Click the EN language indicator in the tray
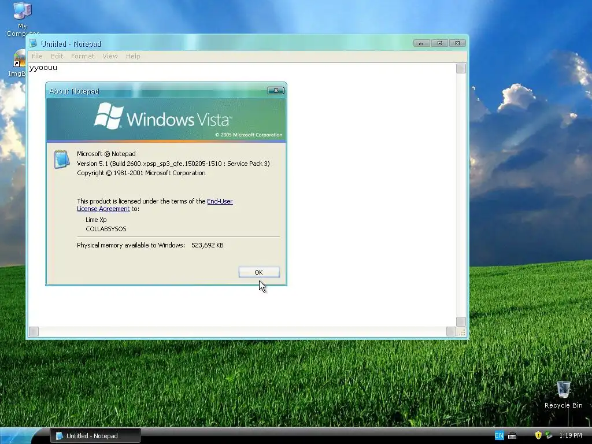Screen dimensions: 592x444 pos(499,436)
